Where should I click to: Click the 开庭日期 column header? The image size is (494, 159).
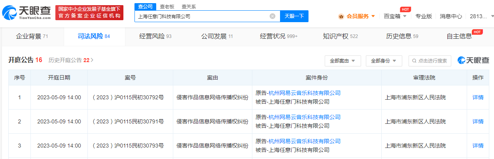(x=59, y=78)
